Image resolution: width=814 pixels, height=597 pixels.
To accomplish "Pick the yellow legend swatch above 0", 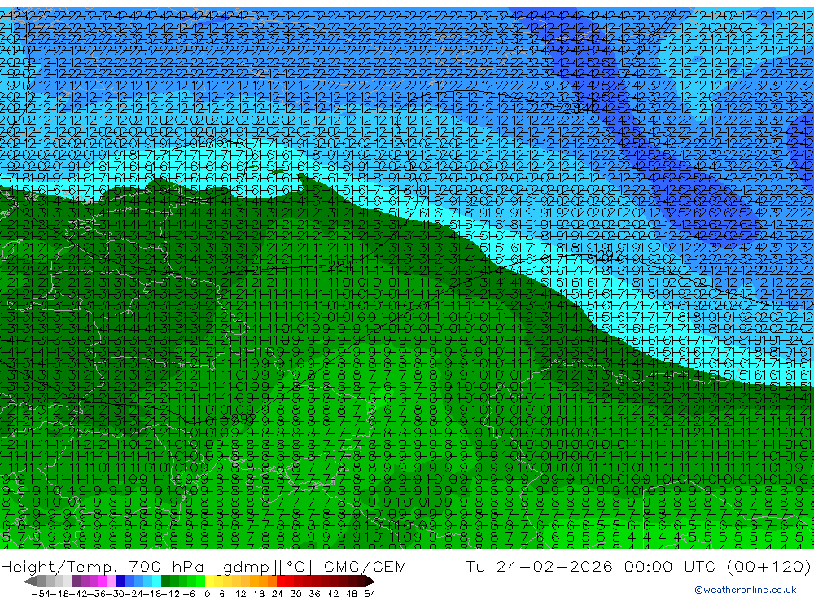I will tap(210, 582).
